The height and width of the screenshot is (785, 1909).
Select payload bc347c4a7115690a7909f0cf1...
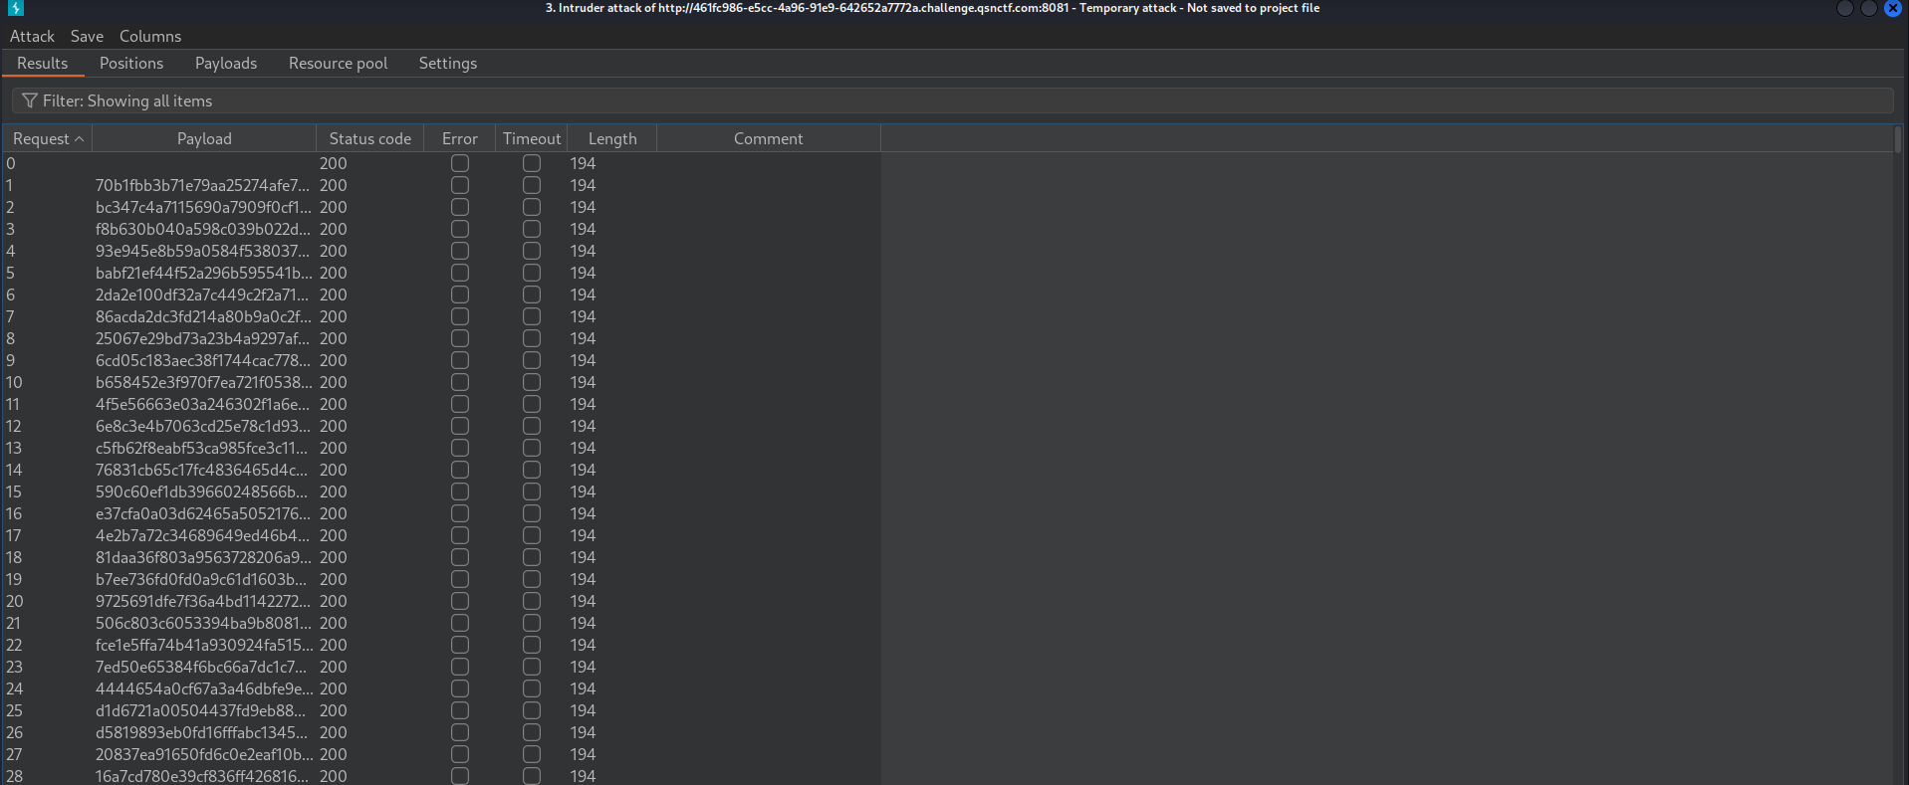[203, 207]
